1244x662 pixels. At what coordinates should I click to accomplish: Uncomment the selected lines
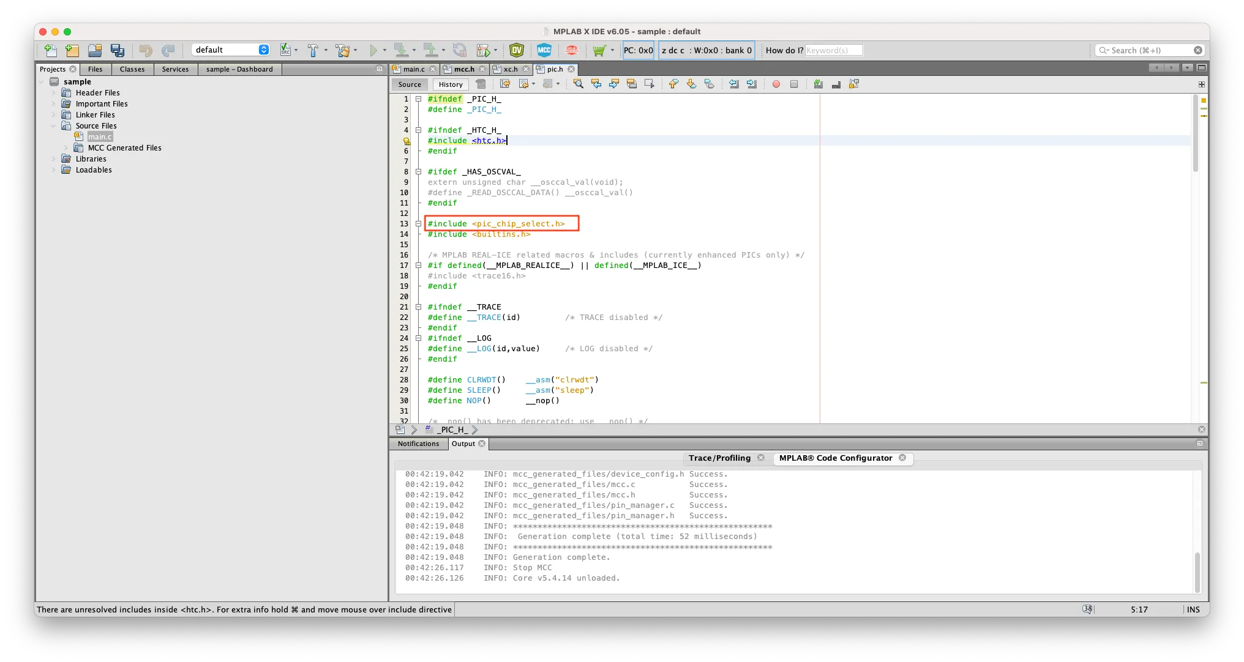(836, 84)
